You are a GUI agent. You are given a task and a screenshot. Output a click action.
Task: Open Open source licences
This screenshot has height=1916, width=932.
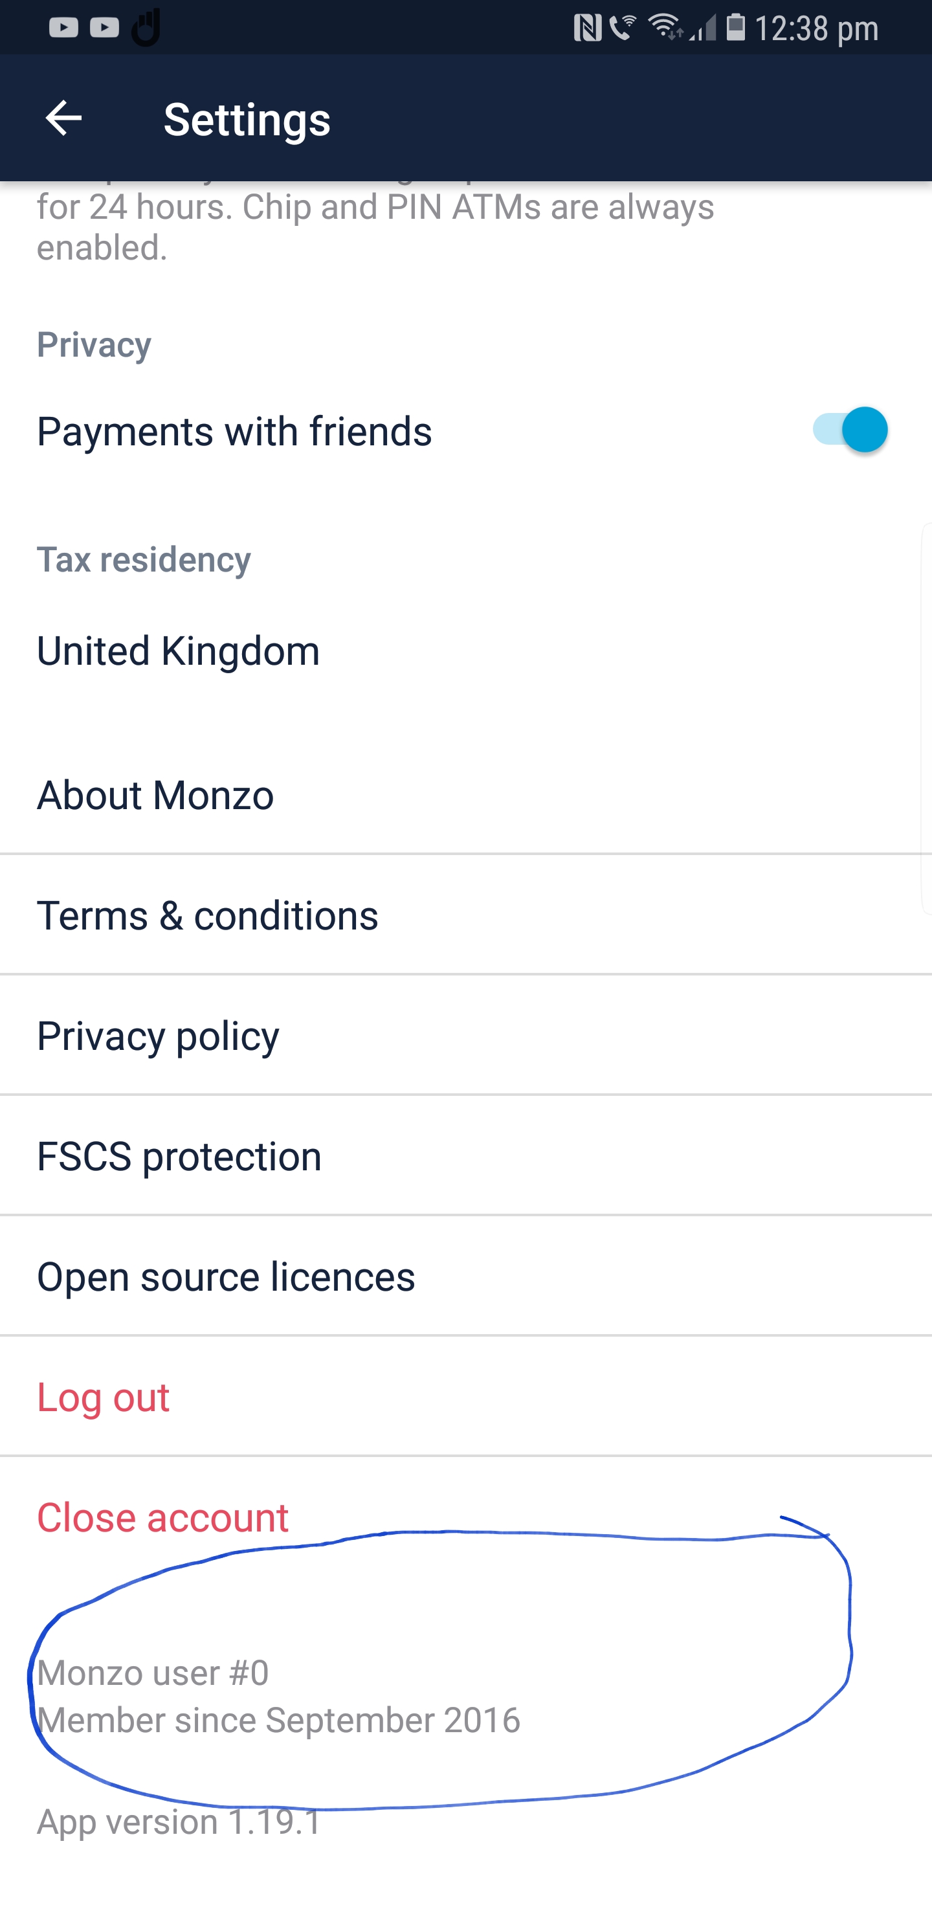pos(465,1276)
